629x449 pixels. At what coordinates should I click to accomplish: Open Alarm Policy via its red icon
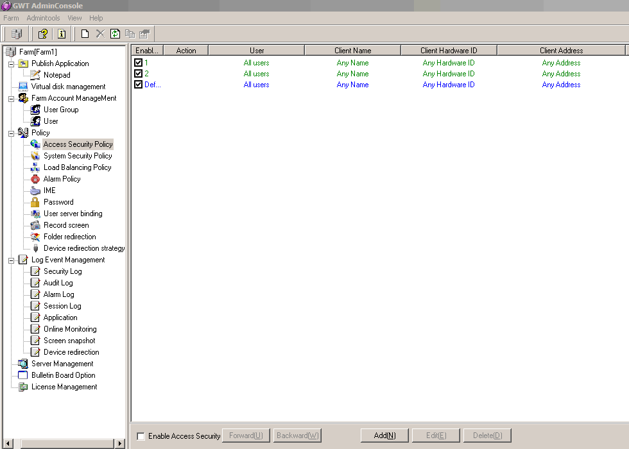point(35,179)
